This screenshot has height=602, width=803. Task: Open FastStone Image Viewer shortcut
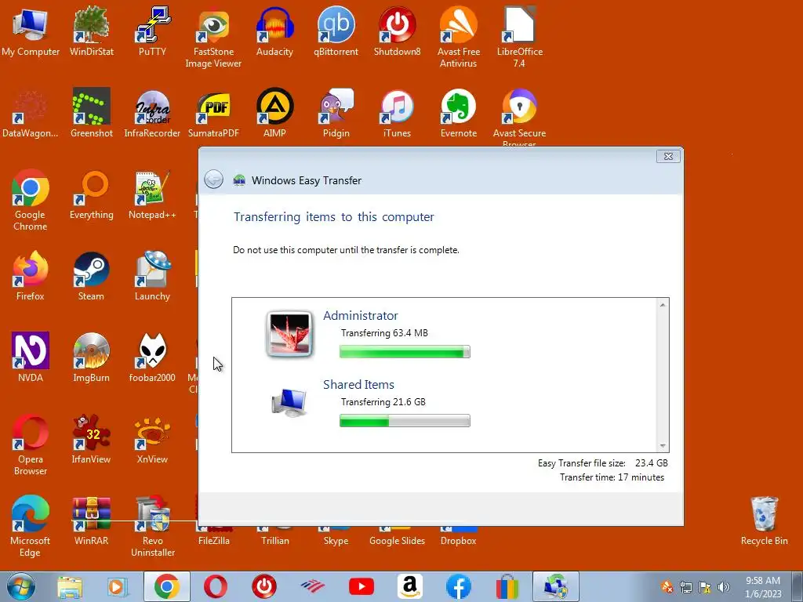(x=213, y=37)
